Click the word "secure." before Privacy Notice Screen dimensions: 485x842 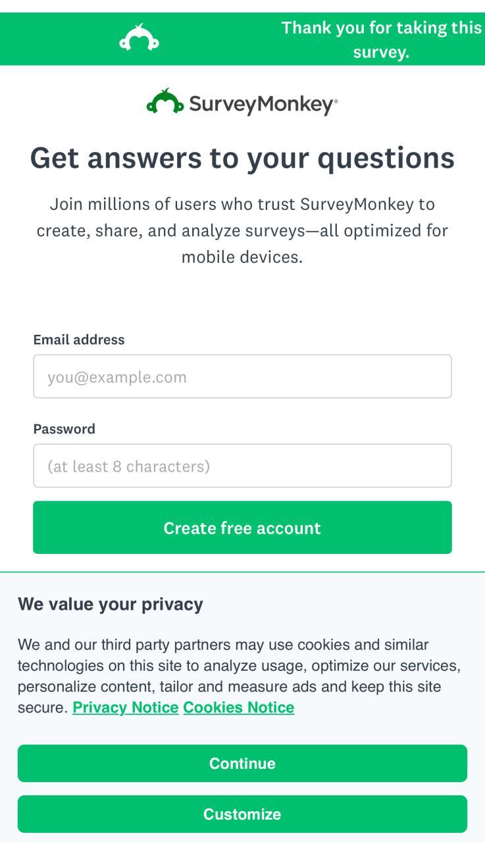pyautogui.click(x=43, y=708)
